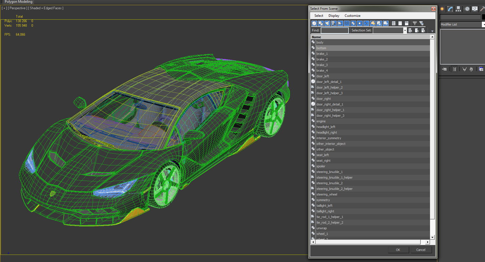This screenshot has width=485, height=262.
Task: Click first icon right of Selection Set
Action: 410,30
